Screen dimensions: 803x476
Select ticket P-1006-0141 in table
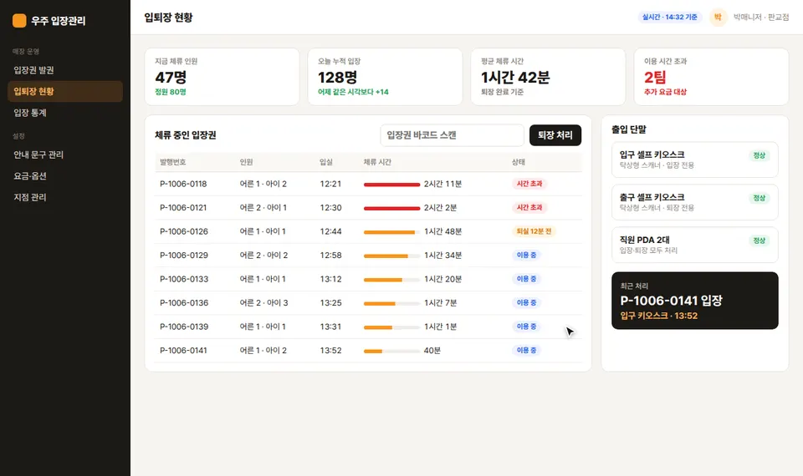(368, 350)
